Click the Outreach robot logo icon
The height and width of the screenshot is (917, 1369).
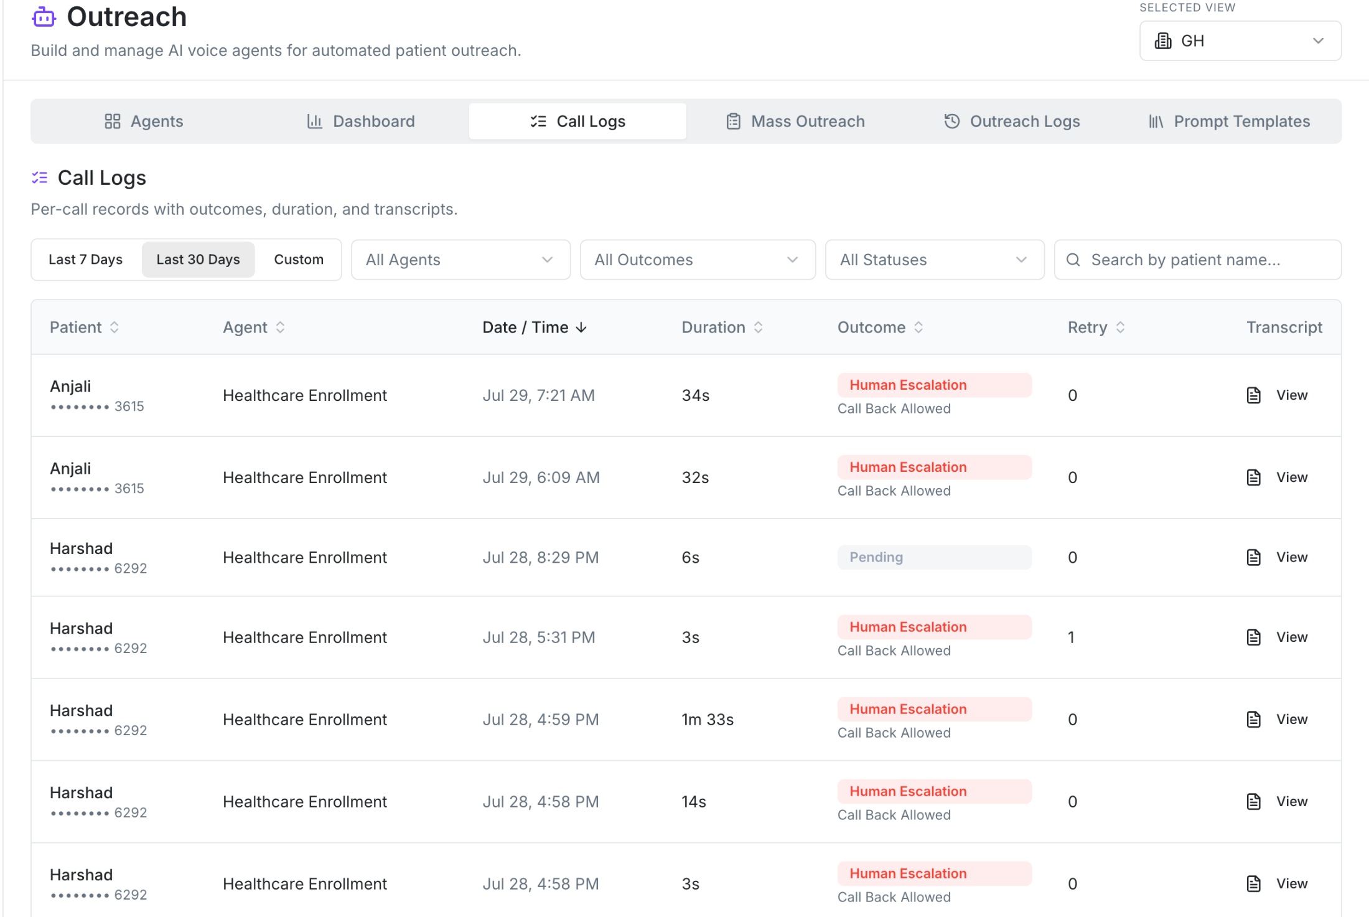(44, 17)
